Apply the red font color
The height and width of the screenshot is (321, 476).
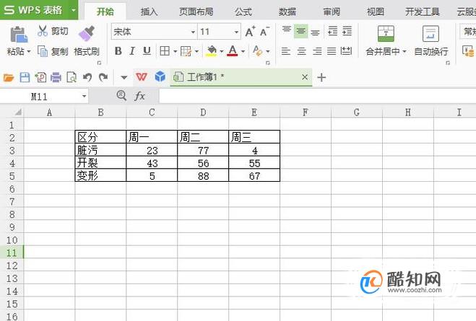coord(233,51)
